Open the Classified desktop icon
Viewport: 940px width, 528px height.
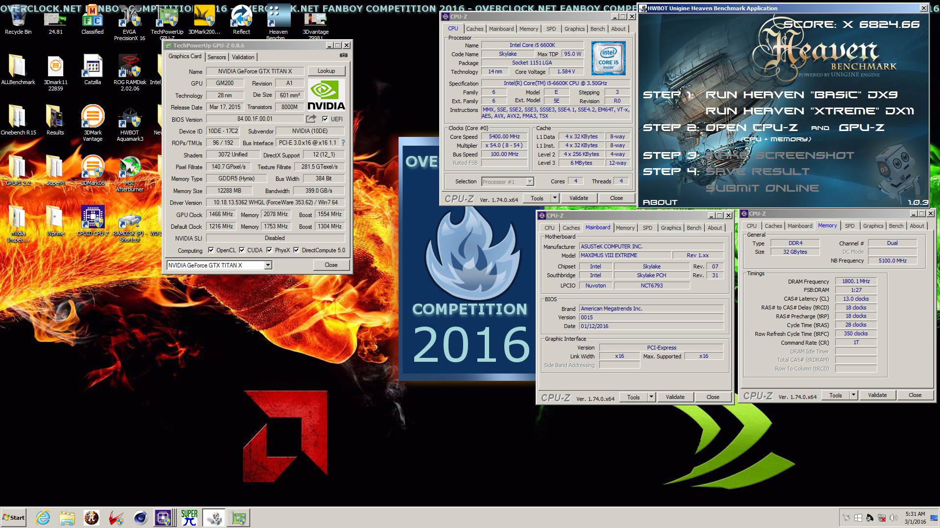[93, 21]
